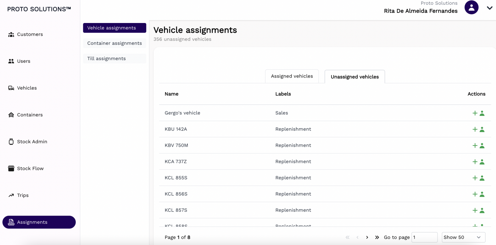This screenshot has height=245, width=496.
Task: Click person icon for KCL 855S
Action: click(x=482, y=178)
